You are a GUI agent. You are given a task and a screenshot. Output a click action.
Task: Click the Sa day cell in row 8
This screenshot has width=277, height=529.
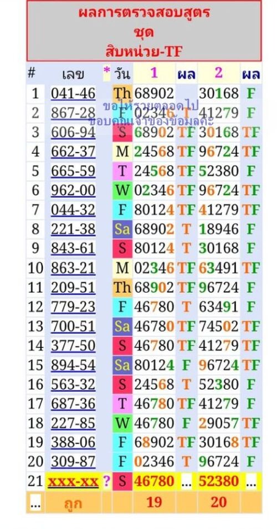(x=122, y=229)
